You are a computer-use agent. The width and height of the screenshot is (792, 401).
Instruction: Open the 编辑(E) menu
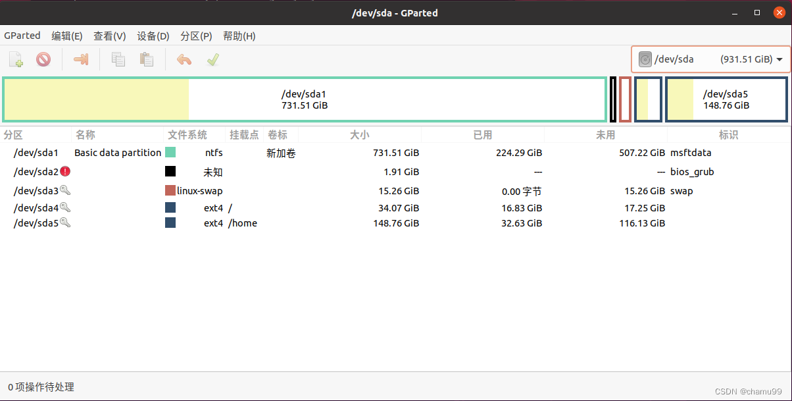point(67,36)
